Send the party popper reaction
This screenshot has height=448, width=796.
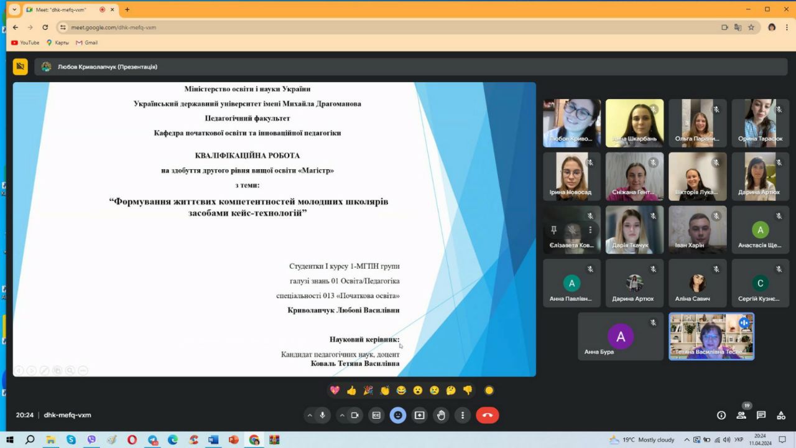(x=368, y=390)
